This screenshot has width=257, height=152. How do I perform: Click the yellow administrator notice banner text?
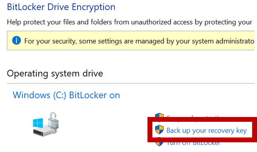pos(139,41)
